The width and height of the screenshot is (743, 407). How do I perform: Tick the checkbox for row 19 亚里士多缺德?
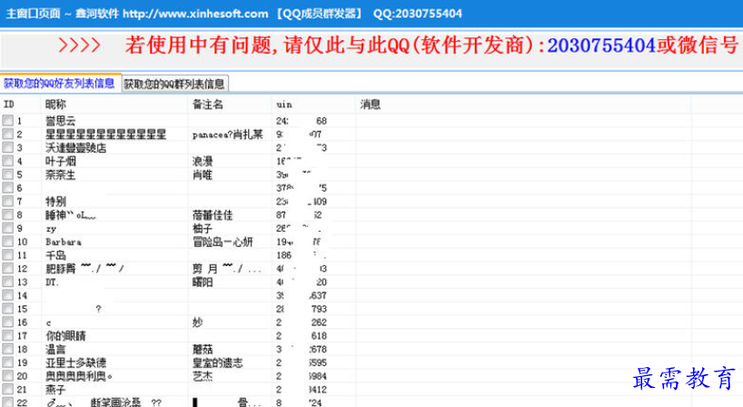pyautogui.click(x=7, y=362)
